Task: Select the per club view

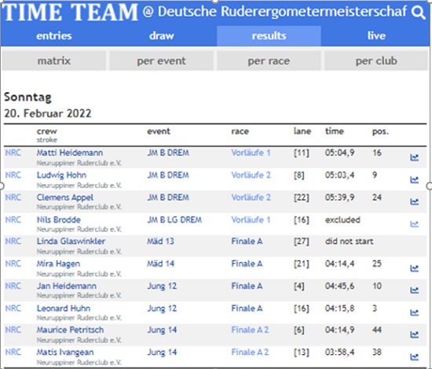Action: coord(376,61)
